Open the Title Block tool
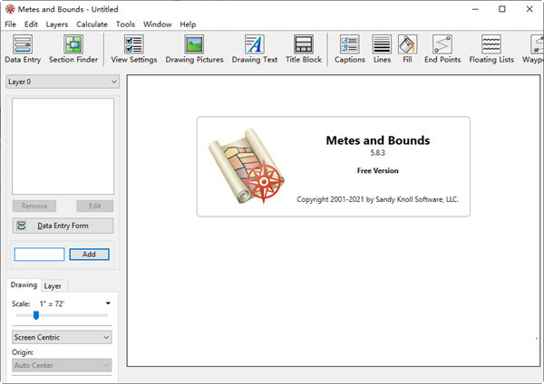The image size is (544, 384). [x=304, y=49]
